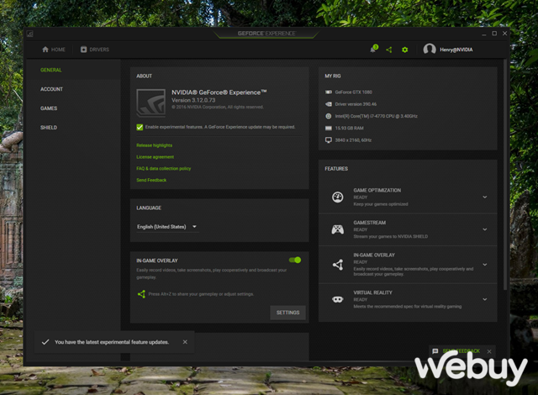Switch to the Drivers tab
The image size is (538, 395).
point(95,50)
